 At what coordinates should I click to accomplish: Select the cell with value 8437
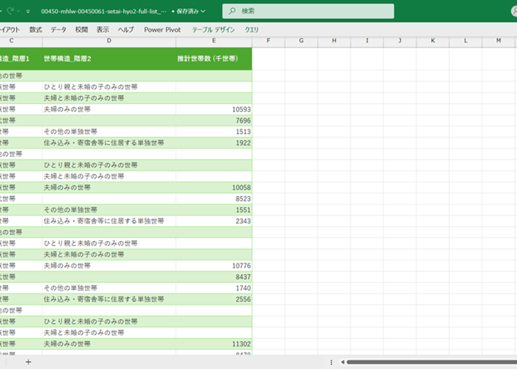point(214,277)
